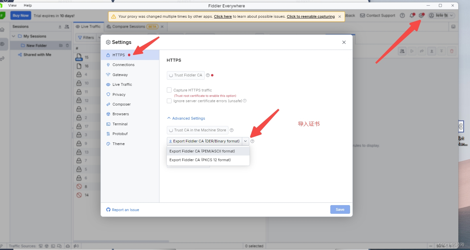
Task: Collapse the Advanced Settings section
Action: (186, 118)
